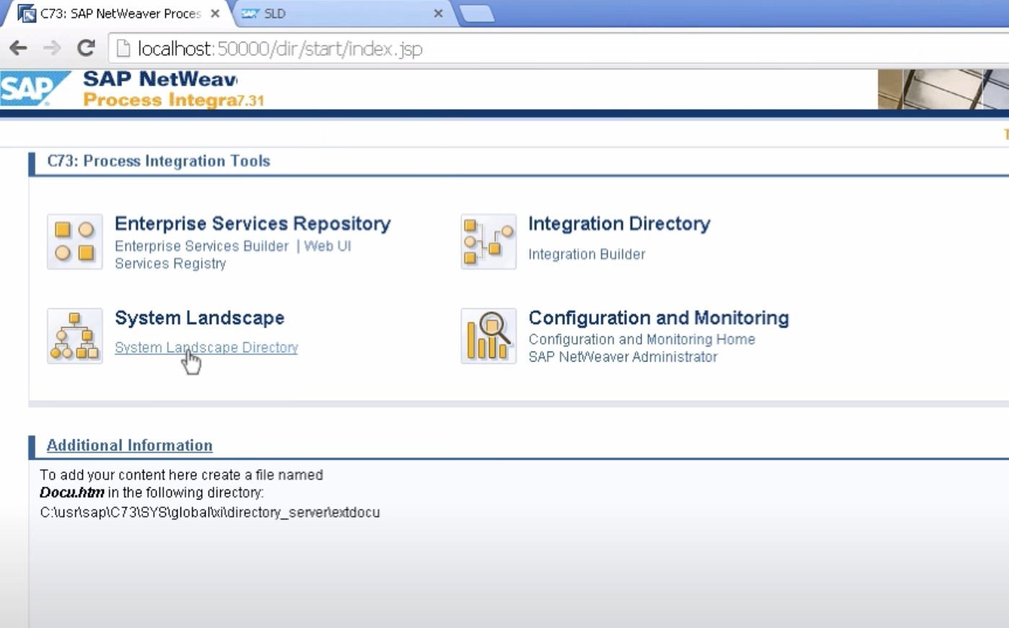This screenshot has height=628, width=1009.
Task: Click the browser forward arrow
Action: [52, 48]
